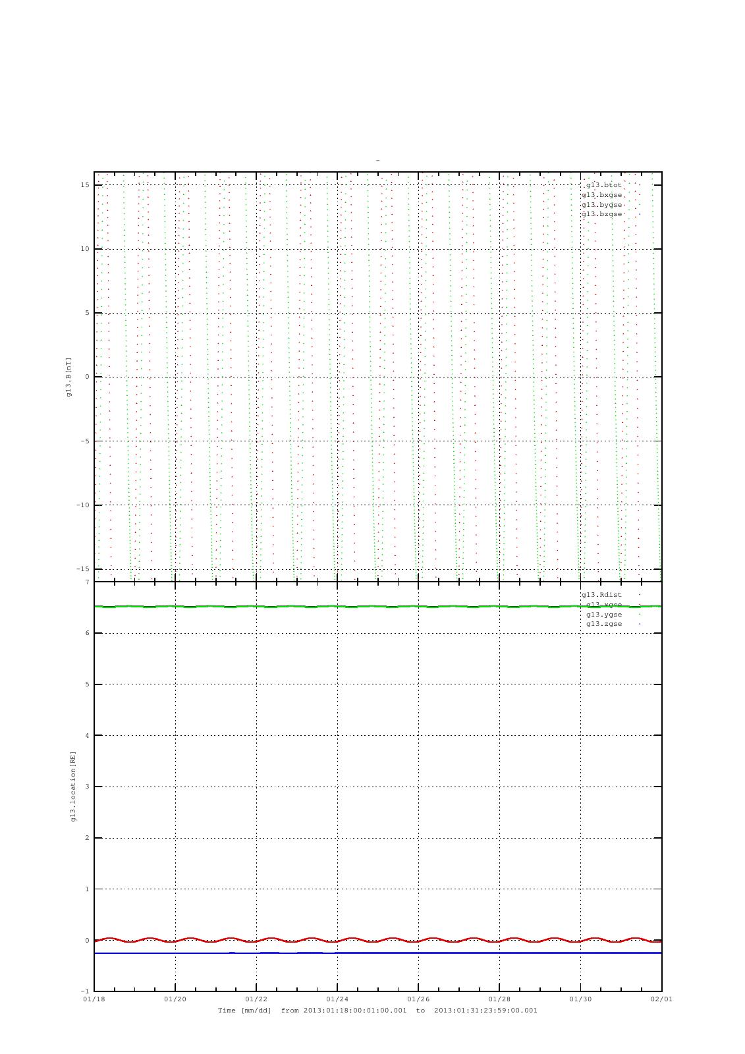Click the g13.bzgse legend entry
The width and height of the screenshot is (745, 1054).
[x=601, y=214]
